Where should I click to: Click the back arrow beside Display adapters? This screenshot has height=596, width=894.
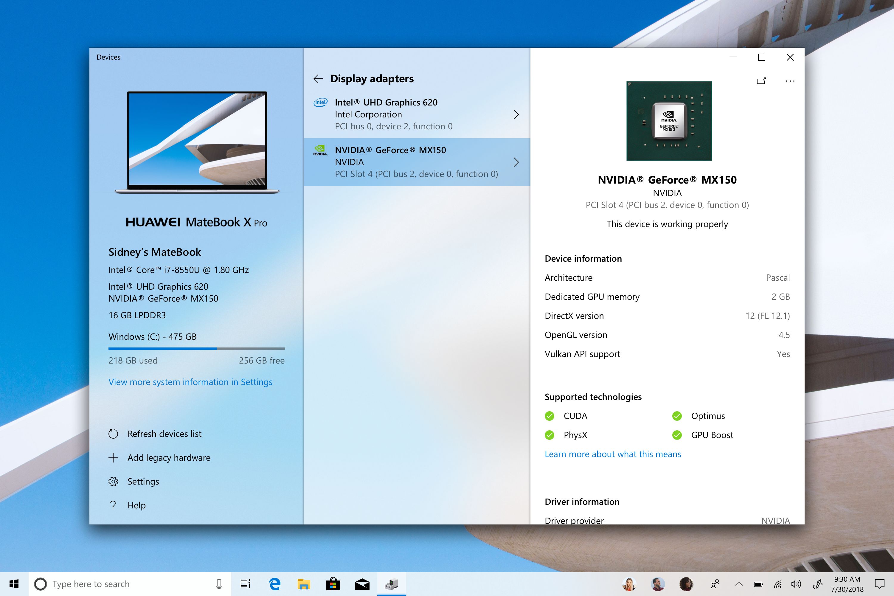[x=318, y=79]
